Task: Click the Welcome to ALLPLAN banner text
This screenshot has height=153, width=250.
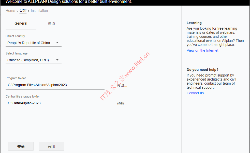Action: coord(69,2)
